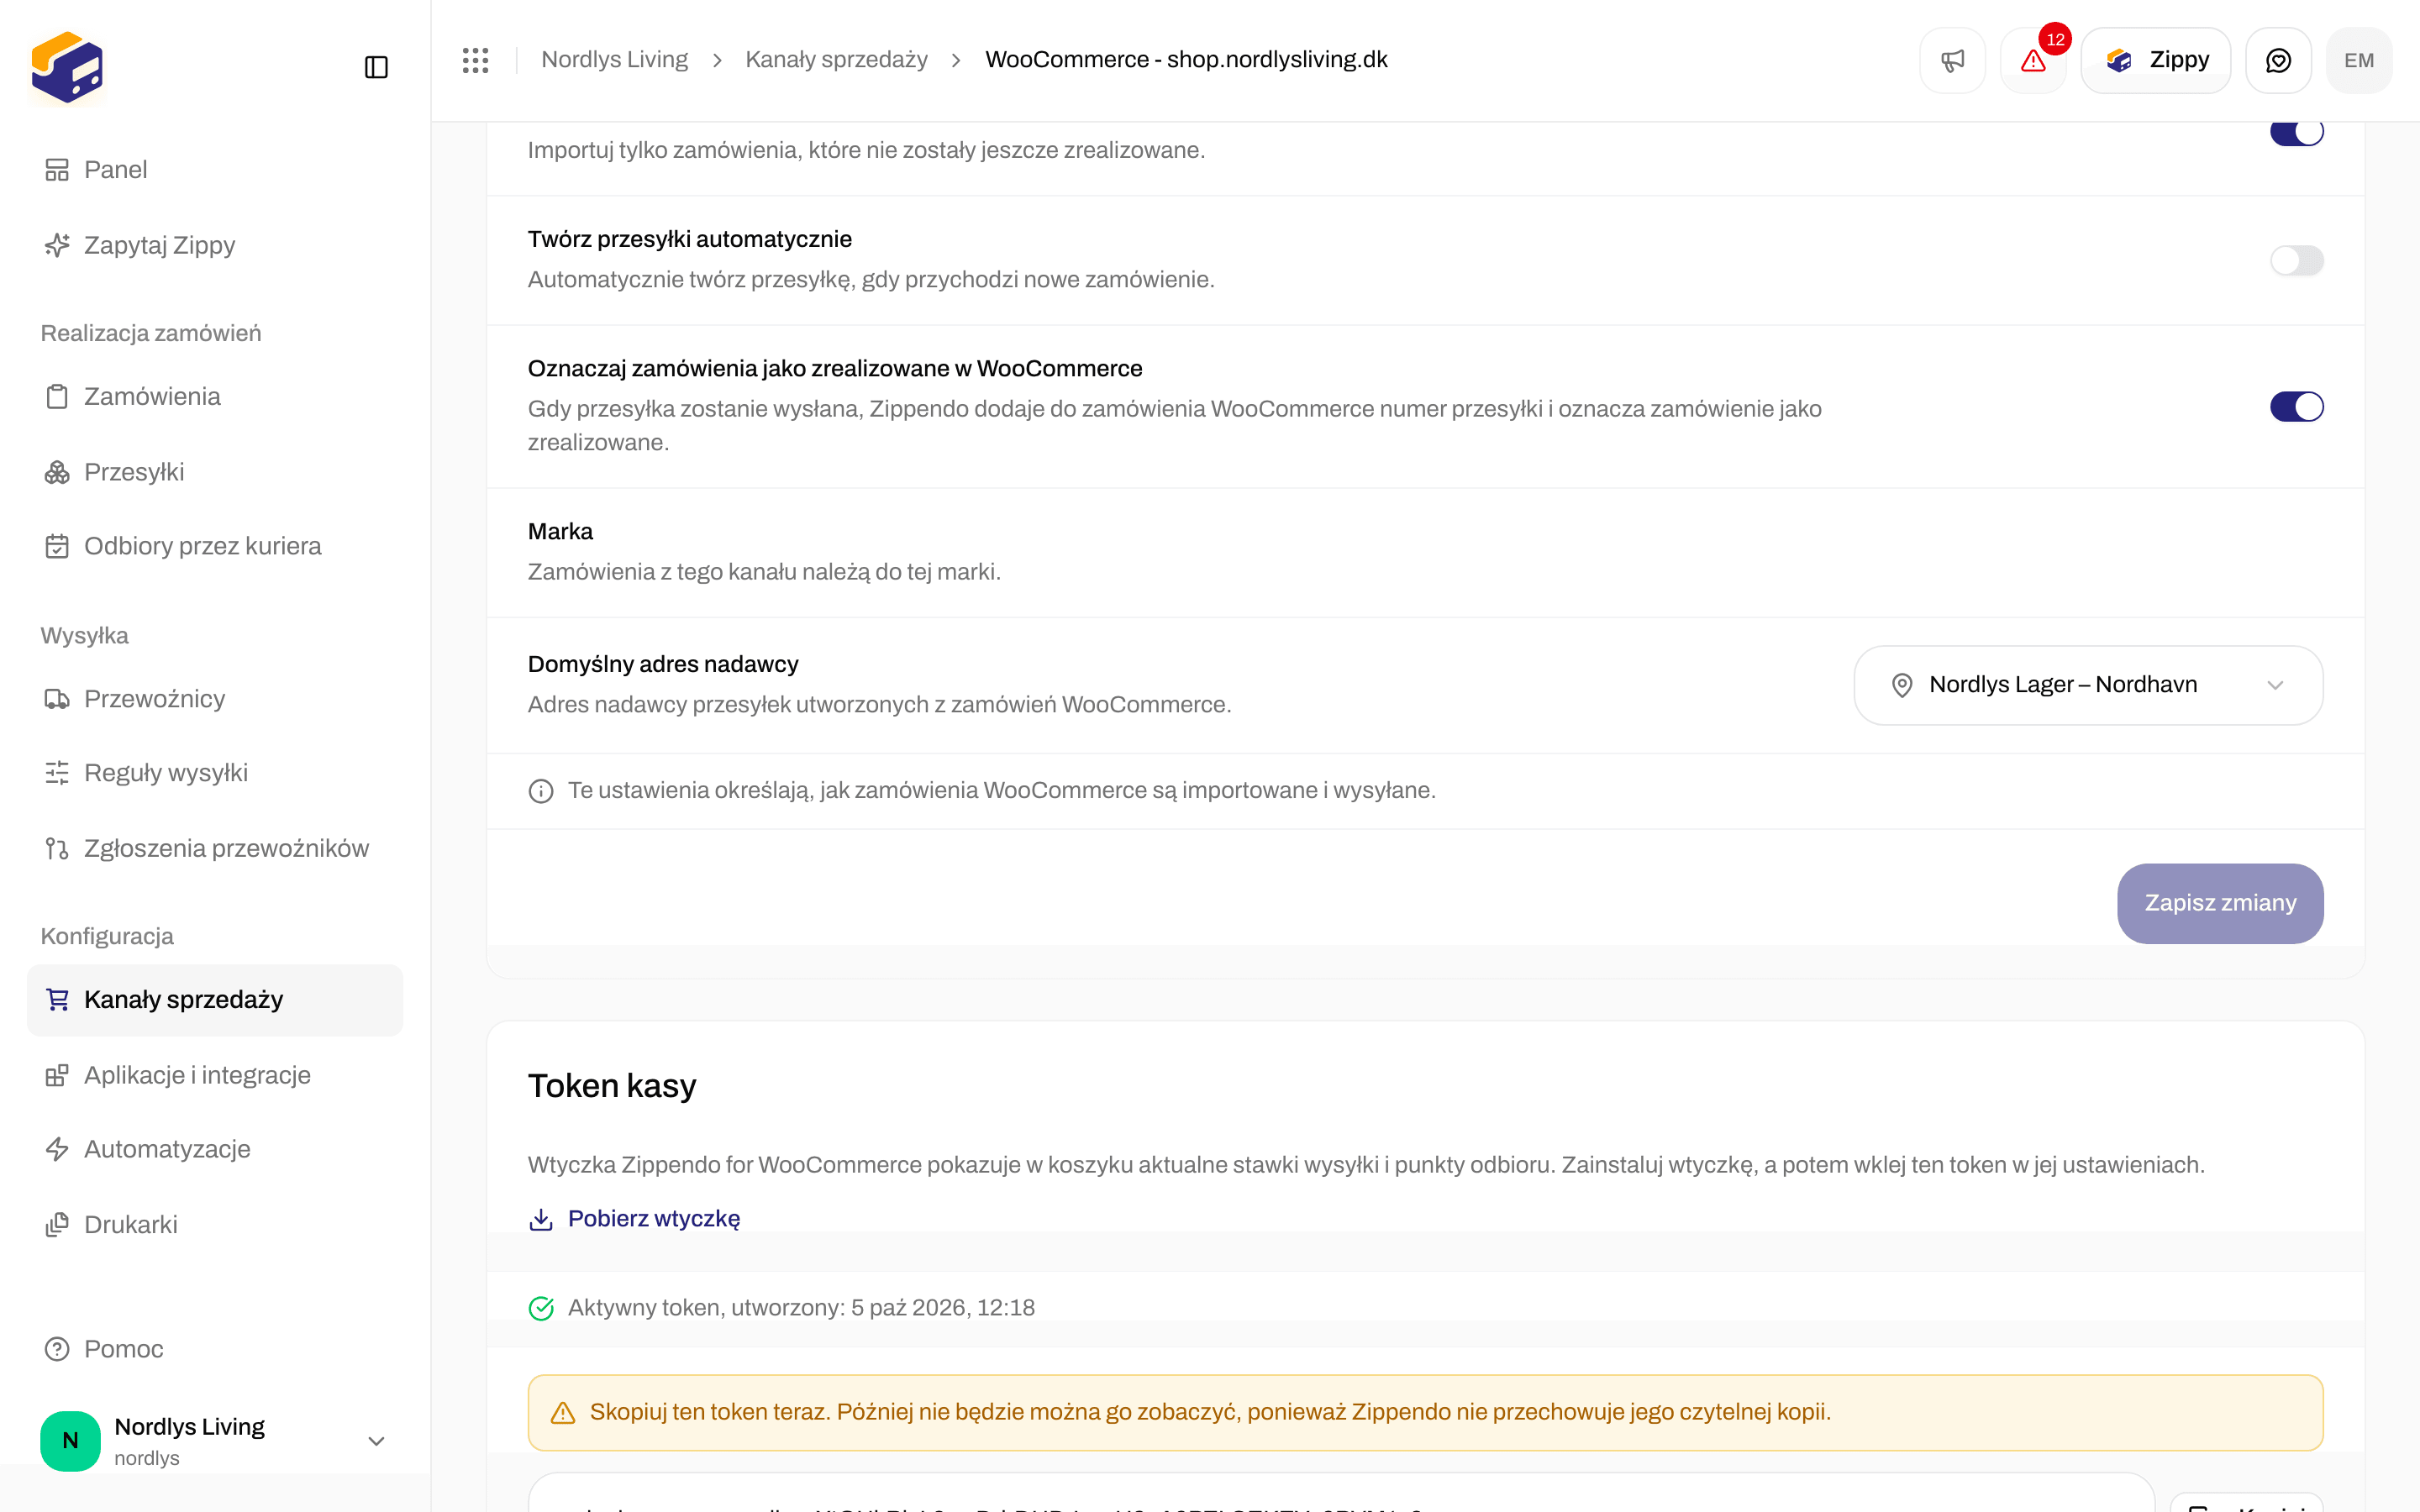The width and height of the screenshot is (2420, 1512).
Task: Open Zapytaj Zippy in sidebar
Action: click(x=215, y=245)
